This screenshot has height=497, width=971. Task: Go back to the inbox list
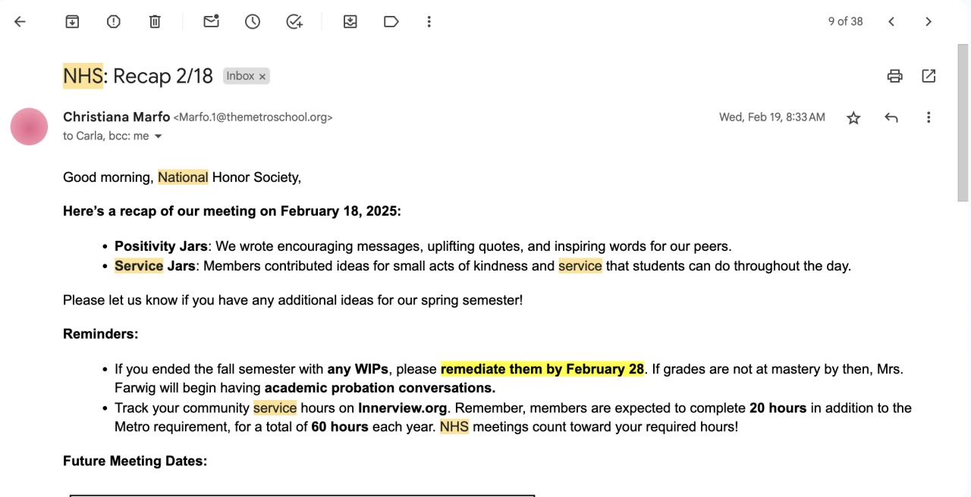(20, 22)
